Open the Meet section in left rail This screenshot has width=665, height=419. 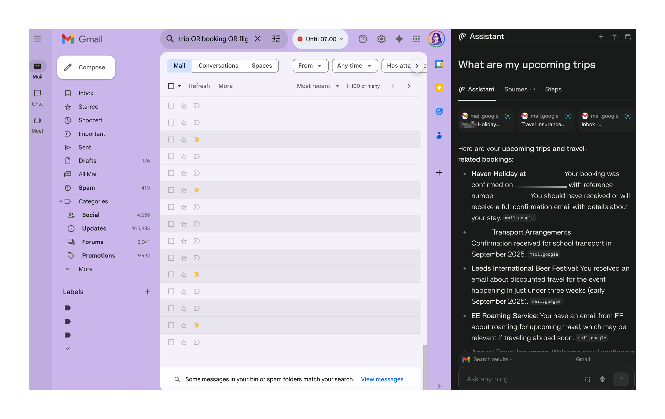(x=37, y=125)
